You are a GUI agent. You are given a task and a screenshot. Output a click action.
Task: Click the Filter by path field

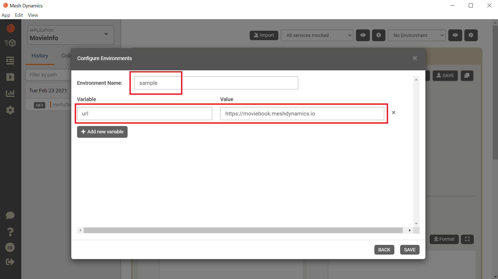coord(48,75)
